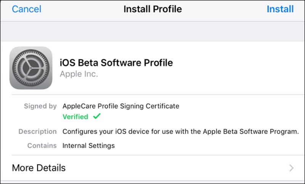This screenshot has width=305, height=184.
Task: Open the More Details row
Action: [x=152, y=168]
